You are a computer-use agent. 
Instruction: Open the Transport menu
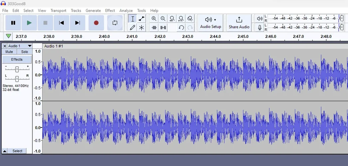[58, 10]
